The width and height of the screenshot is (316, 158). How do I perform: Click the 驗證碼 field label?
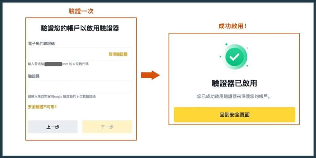[34, 77]
